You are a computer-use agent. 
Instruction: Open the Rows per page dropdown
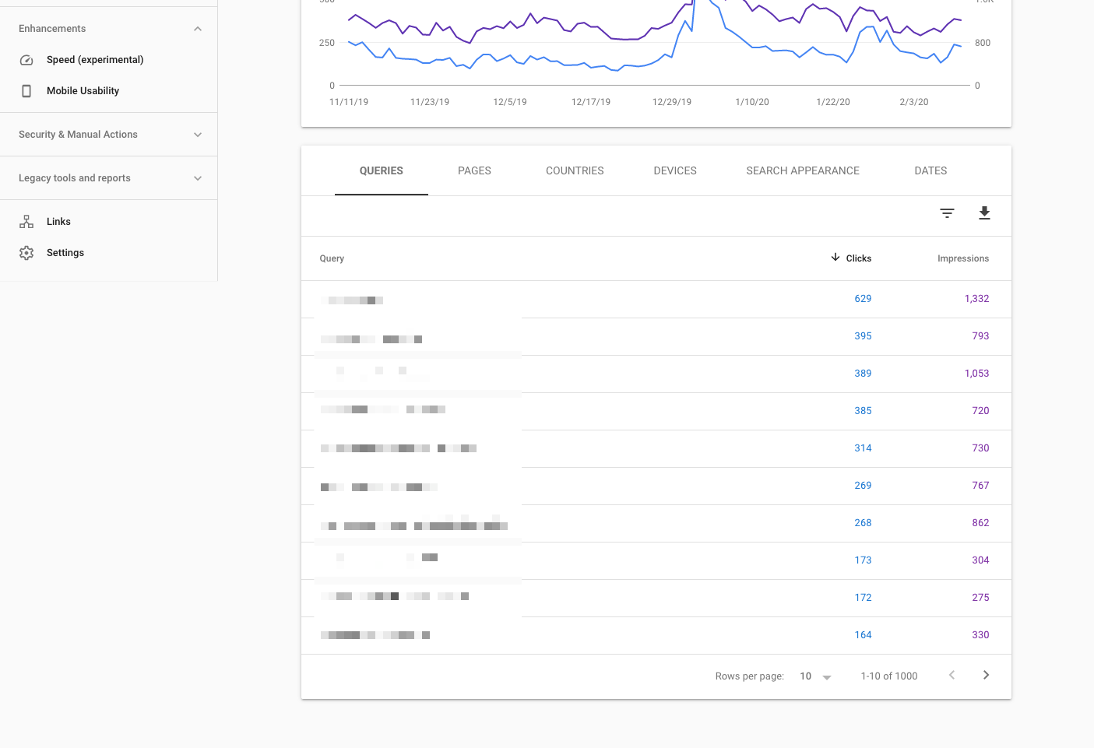[815, 676]
